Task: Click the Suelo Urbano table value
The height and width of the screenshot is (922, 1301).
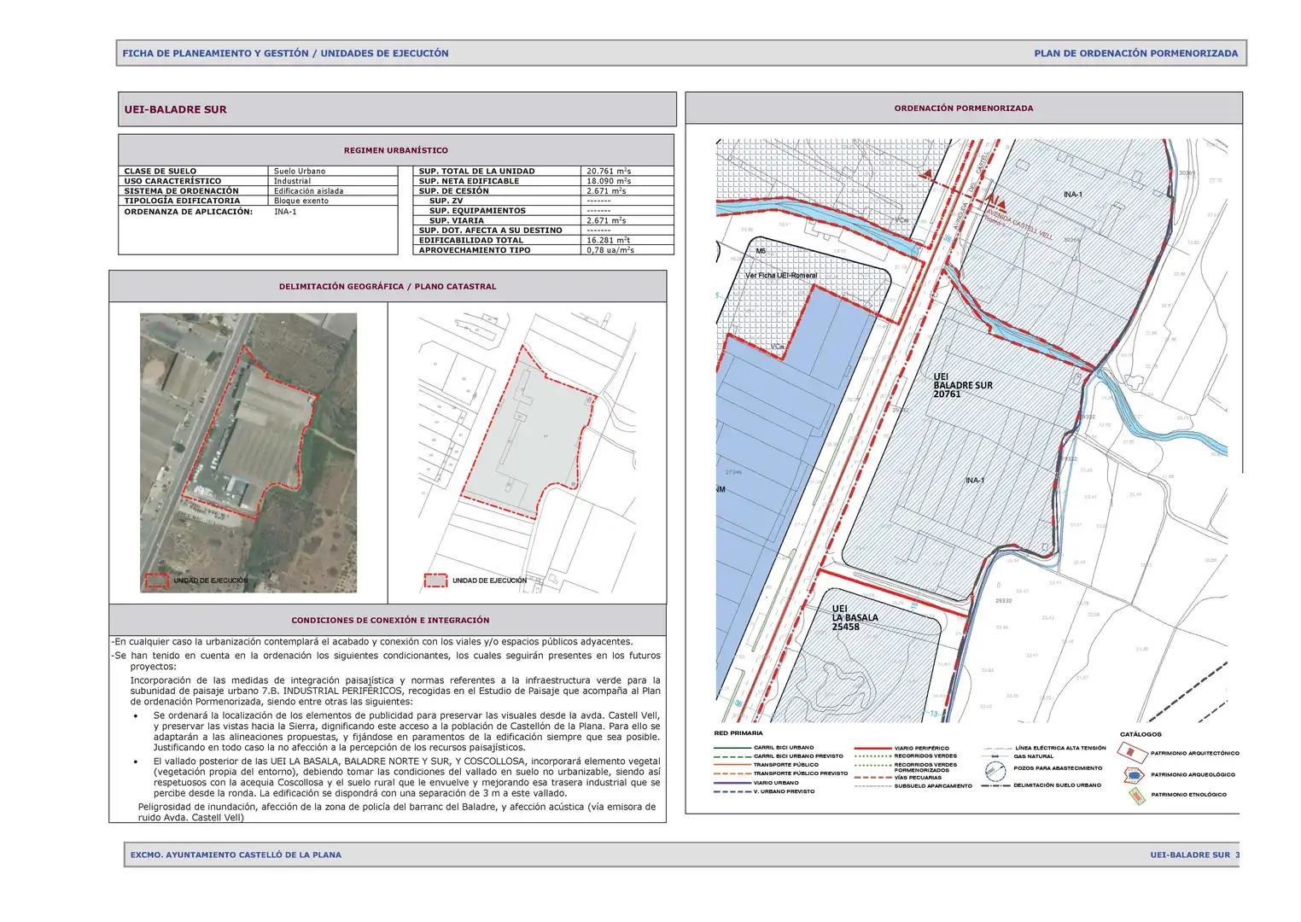Action: (x=300, y=172)
